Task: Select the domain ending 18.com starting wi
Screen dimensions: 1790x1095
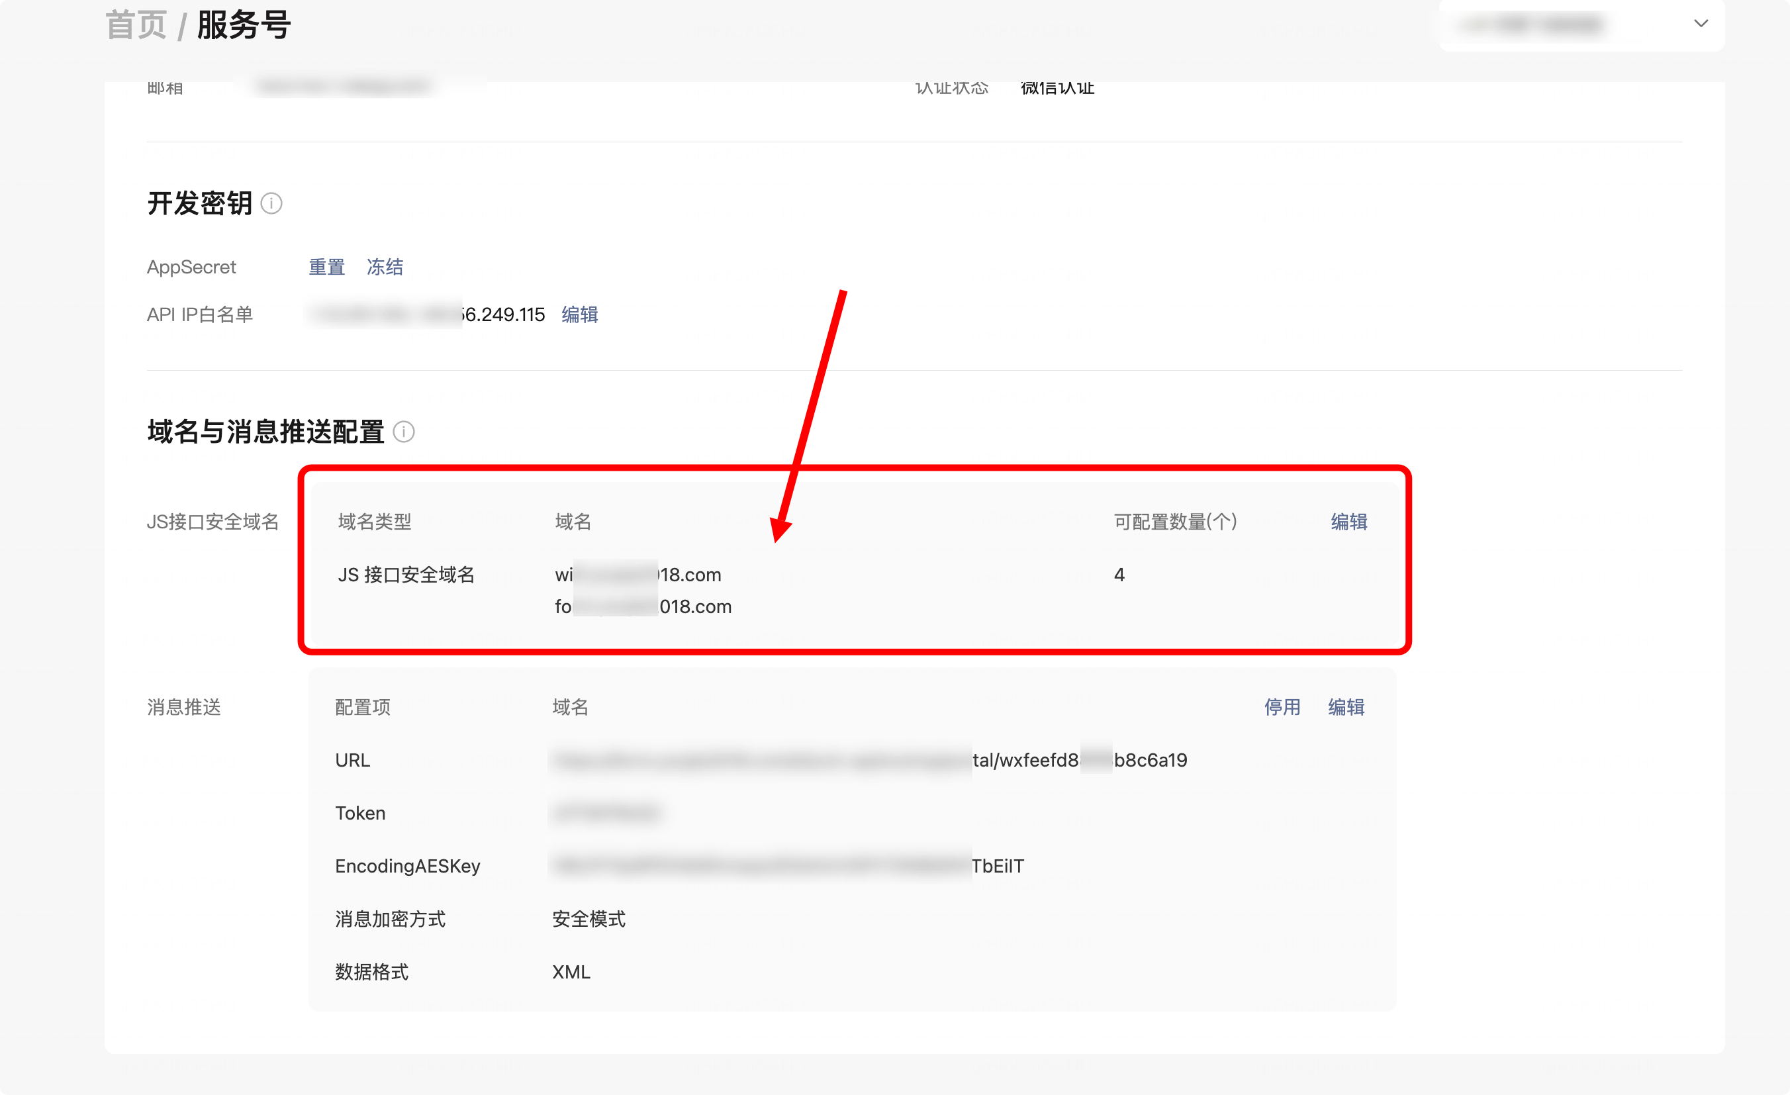Action: pos(638,575)
